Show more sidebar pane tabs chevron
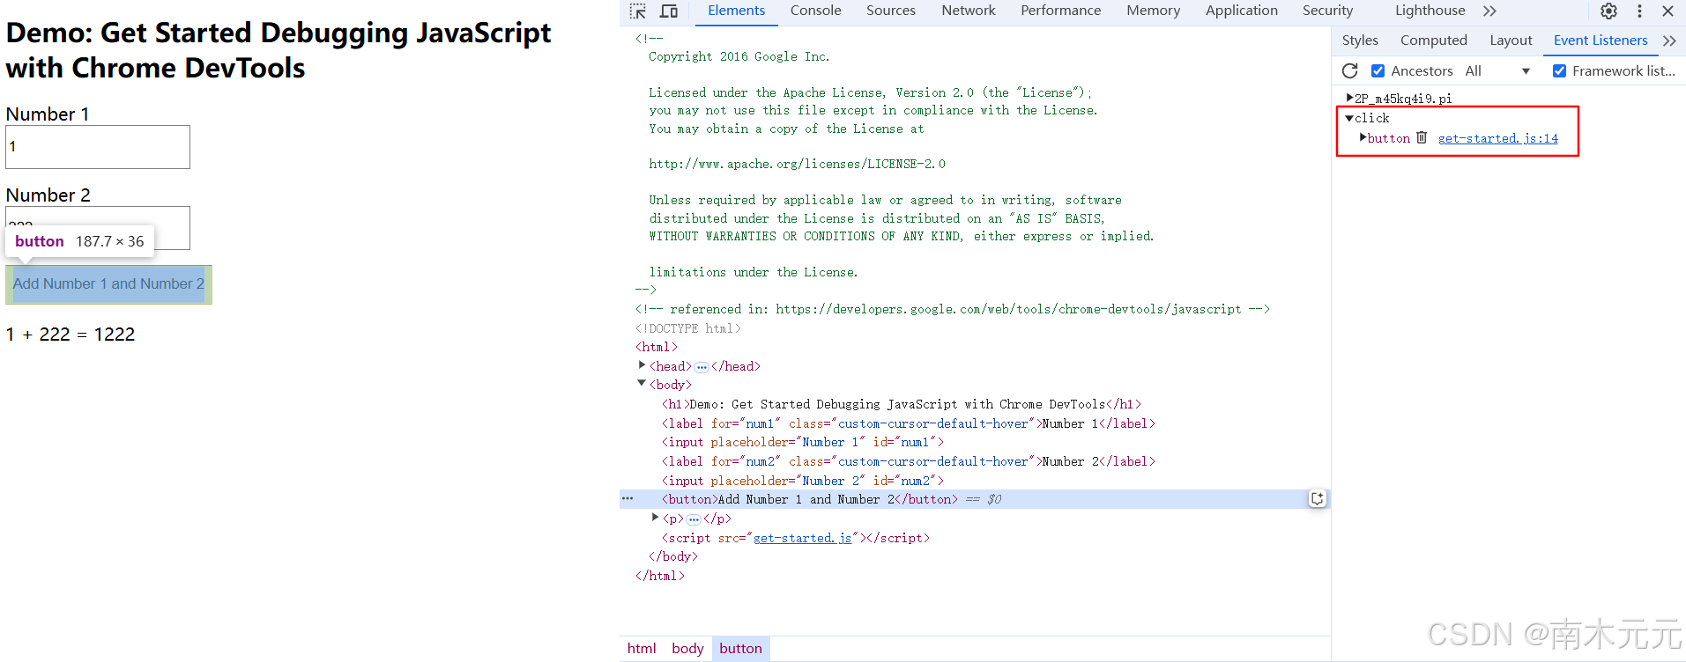1686x662 pixels. [x=1669, y=40]
